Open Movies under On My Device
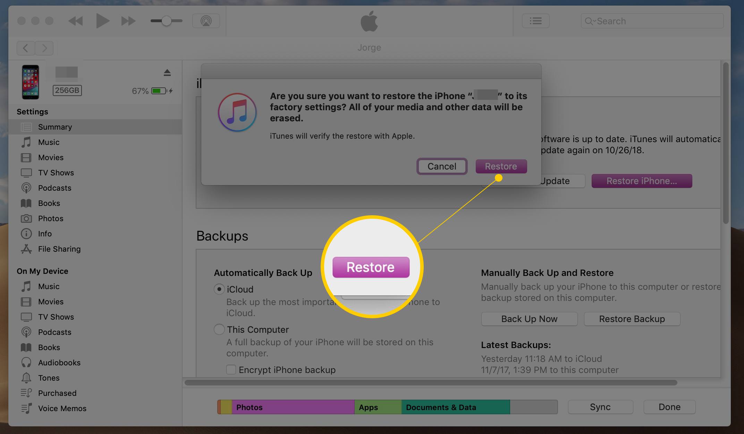Viewport: 744px width, 434px height. 95,302
